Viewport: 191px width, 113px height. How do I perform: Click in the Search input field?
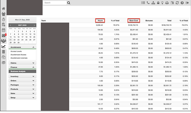coord(54,3)
